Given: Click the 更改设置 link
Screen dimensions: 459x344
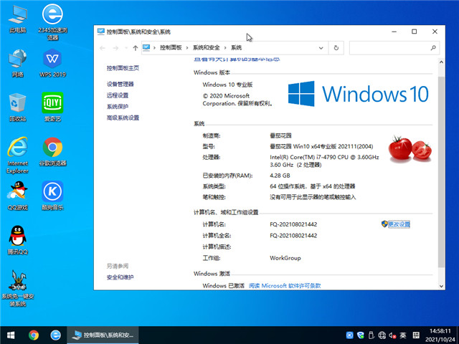Looking at the screenshot, I should pos(399,224).
